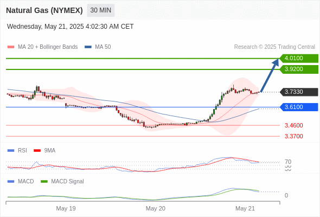Click the May 21 date axis label

(245, 208)
